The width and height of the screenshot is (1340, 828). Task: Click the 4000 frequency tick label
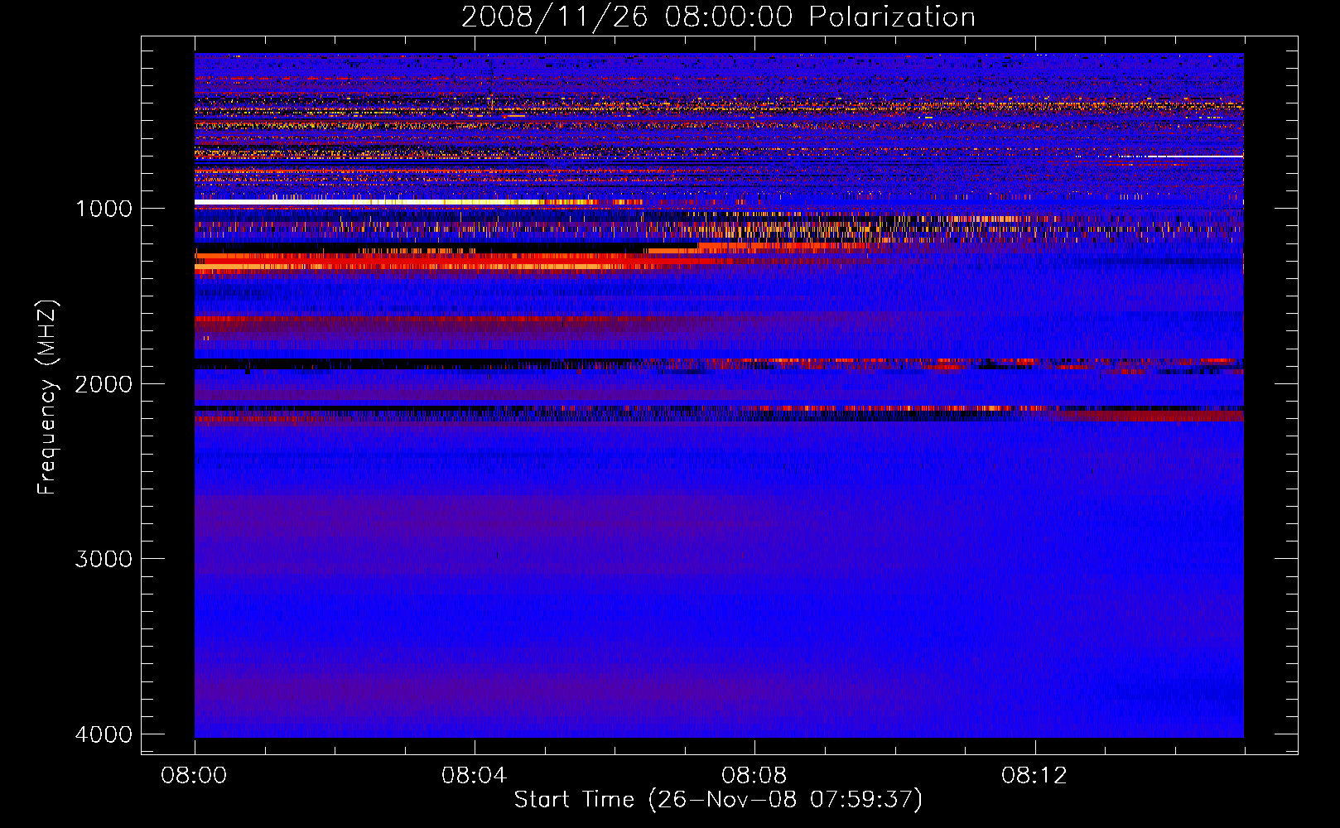[x=104, y=734]
